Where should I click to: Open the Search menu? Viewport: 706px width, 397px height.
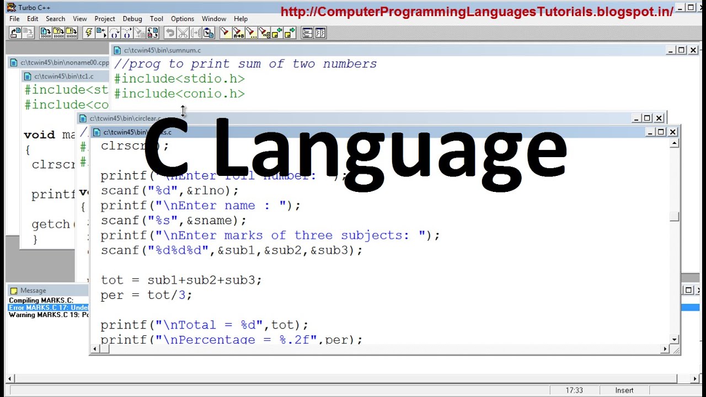point(55,19)
